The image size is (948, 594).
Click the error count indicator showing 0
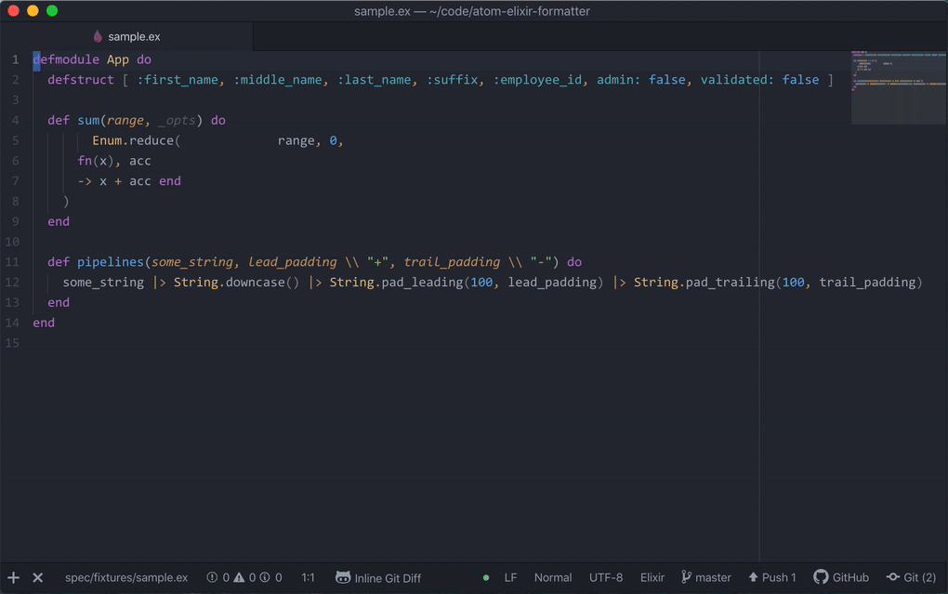218,577
